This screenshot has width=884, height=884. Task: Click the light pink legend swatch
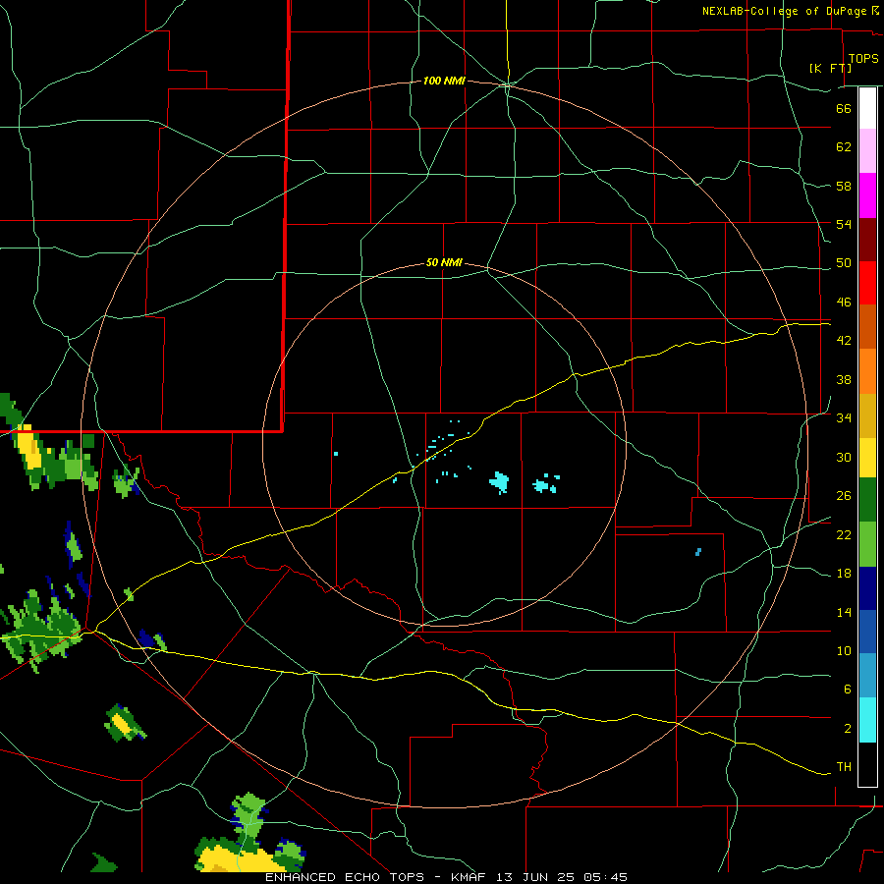pyautogui.click(x=867, y=150)
